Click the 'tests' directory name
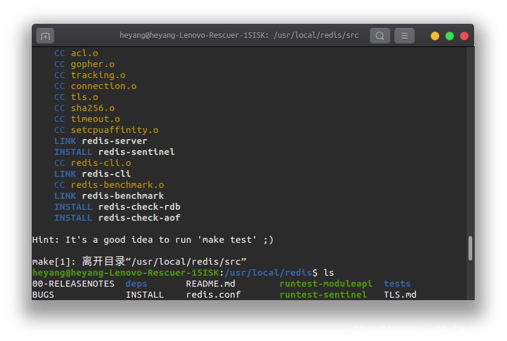Viewport: 507px width, 341px height. 397,284
